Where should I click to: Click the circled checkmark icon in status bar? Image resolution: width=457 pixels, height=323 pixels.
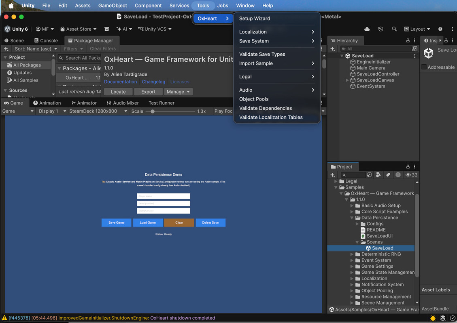(452, 318)
